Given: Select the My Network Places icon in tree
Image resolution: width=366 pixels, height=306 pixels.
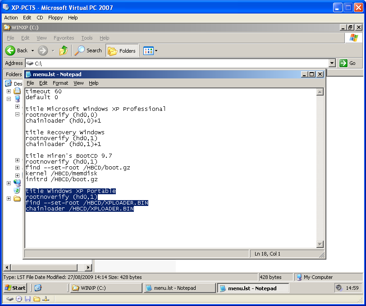Looking at the screenshot, I should pyautogui.click(x=17, y=183).
